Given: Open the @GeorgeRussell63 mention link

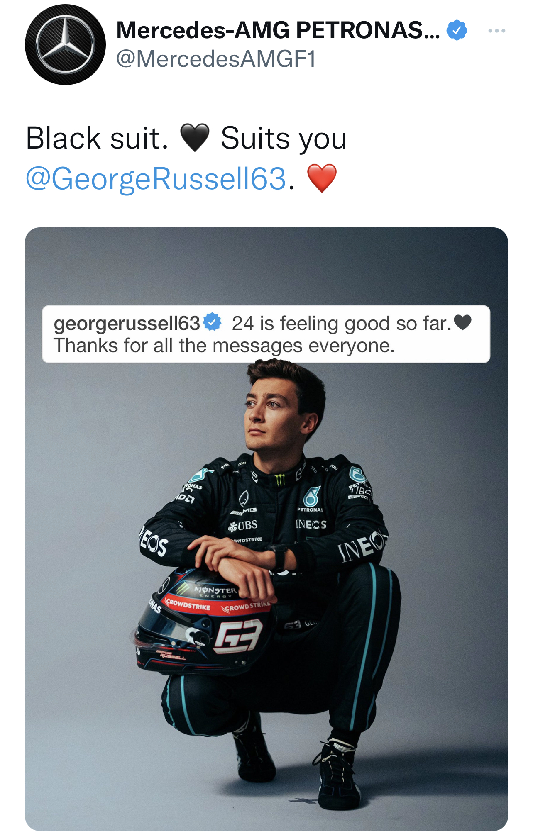Looking at the screenshot, I should 156,179.
